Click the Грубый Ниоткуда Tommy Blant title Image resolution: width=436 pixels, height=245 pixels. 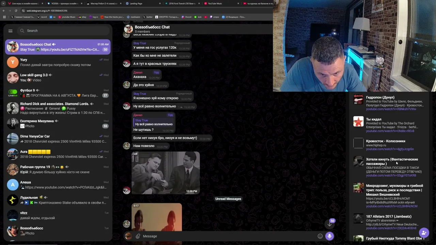point(395,239)
